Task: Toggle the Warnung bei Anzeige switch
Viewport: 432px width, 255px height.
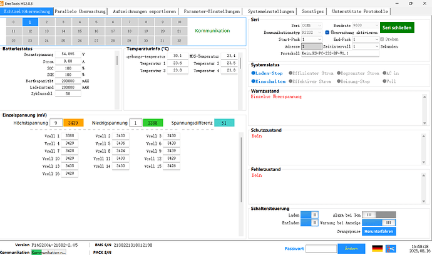Action: 379,222
